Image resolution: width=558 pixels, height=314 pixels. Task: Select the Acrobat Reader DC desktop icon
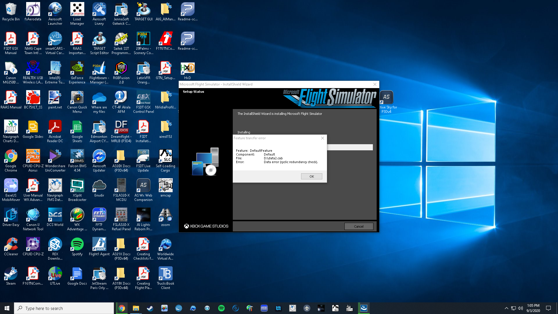tap(55, 131)
